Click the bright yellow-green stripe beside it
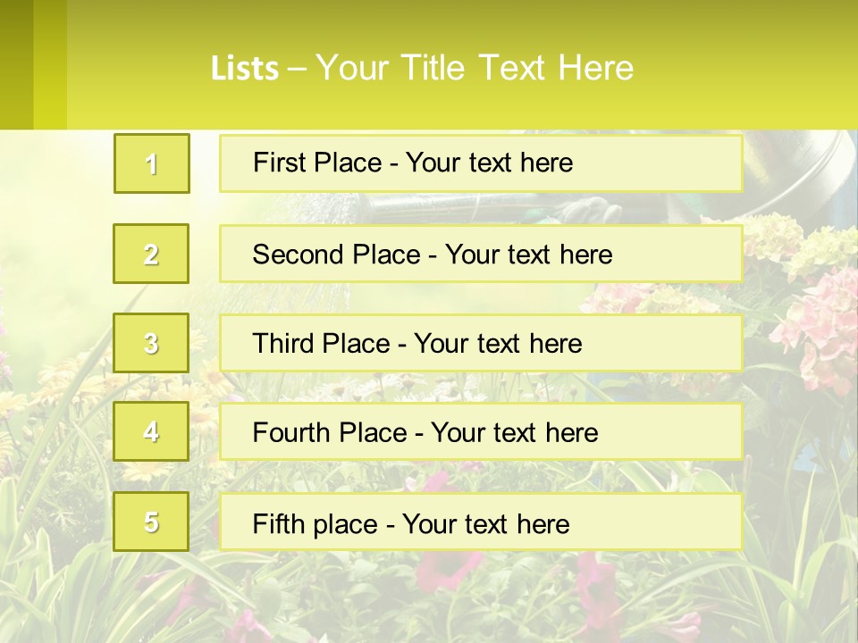This screenshot has width=858, height=643. [x=50, y=64]
